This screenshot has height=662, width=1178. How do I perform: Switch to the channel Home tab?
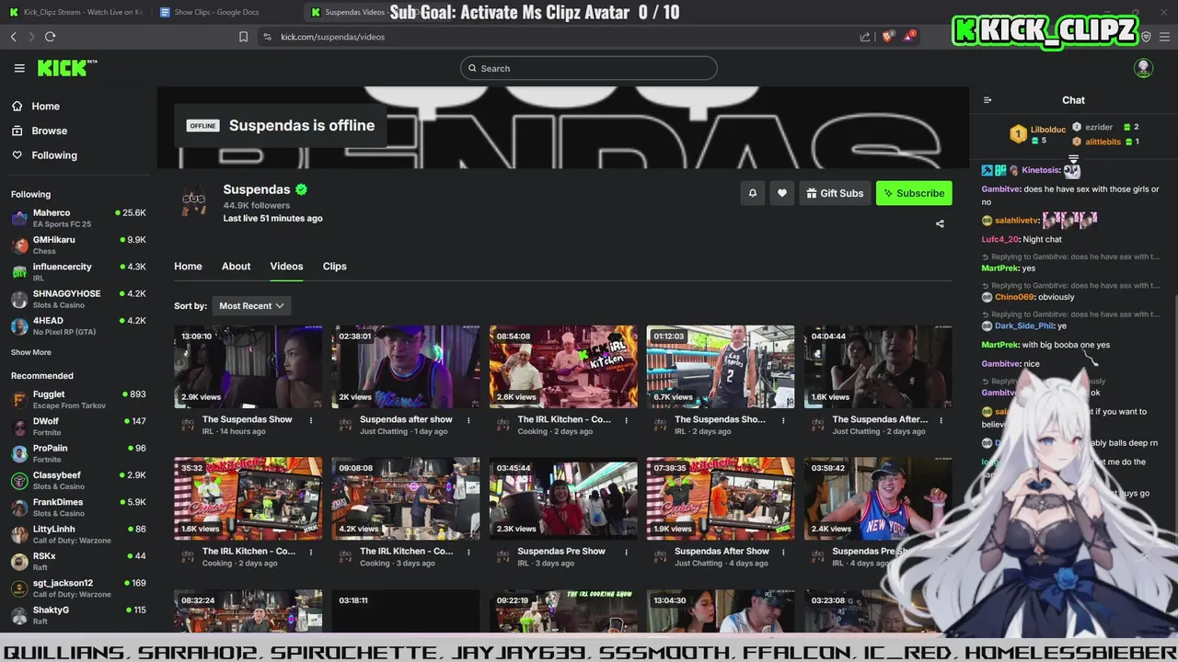click(188, 266)
